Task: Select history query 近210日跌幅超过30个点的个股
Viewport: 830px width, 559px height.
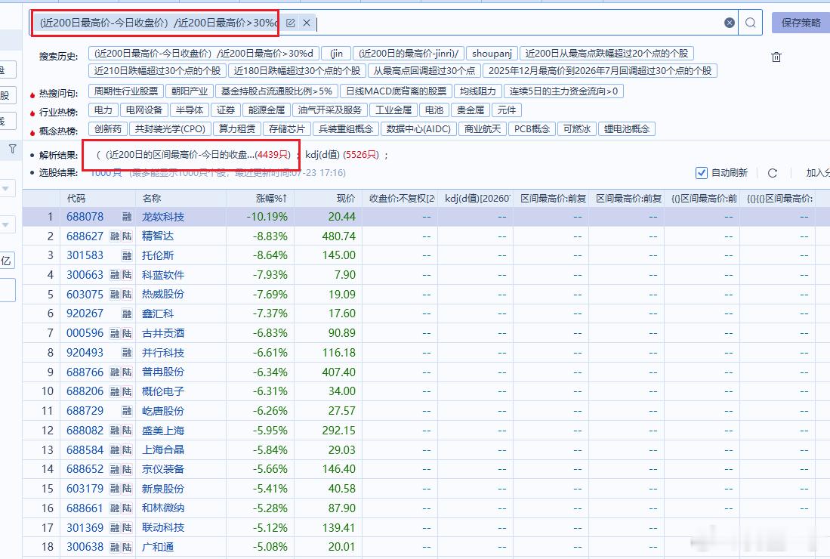Action: (x=157, y=71)
